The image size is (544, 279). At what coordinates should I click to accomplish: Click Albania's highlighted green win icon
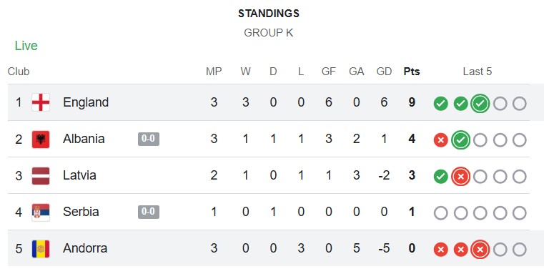[460, 140]
